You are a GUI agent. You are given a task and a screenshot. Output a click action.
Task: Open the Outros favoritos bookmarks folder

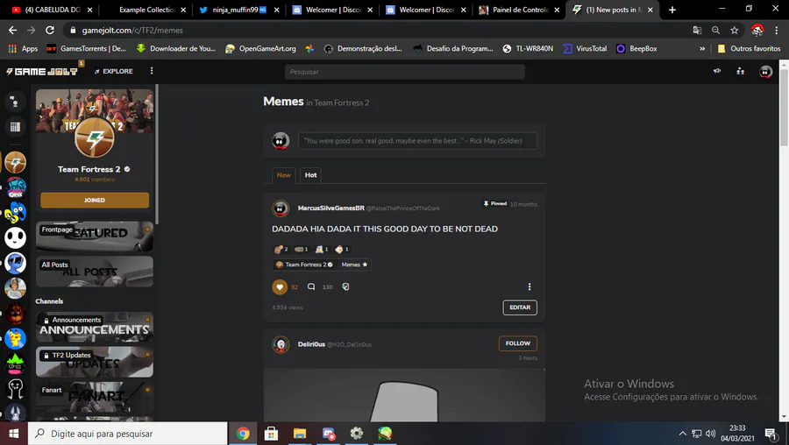click(749, 49)
